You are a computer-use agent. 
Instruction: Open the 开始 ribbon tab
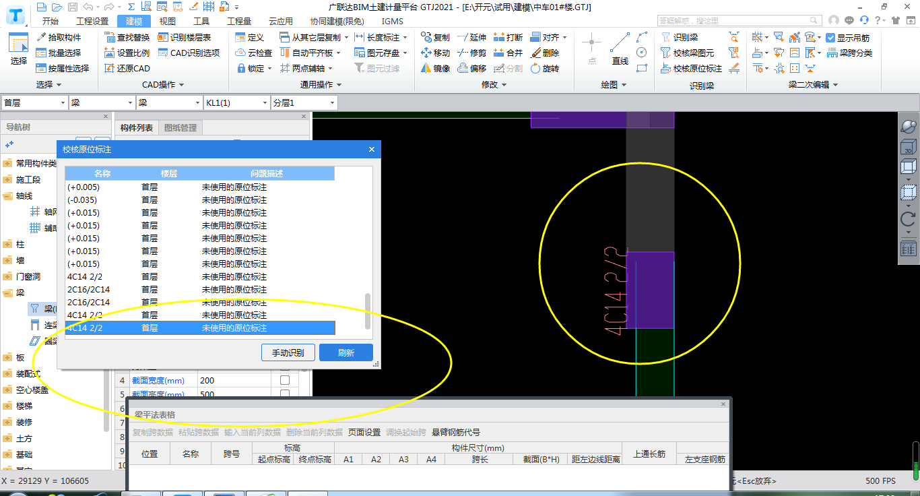tap(50, 21)
